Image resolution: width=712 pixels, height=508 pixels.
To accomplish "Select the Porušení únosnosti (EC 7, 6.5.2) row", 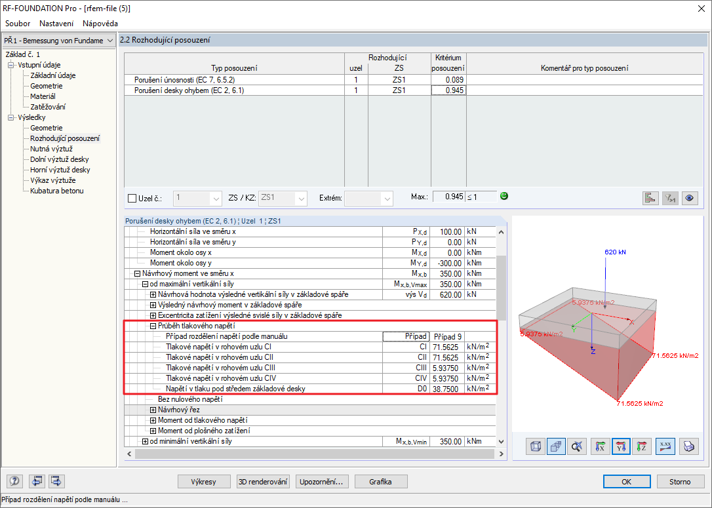I will [x=413, y=80].
